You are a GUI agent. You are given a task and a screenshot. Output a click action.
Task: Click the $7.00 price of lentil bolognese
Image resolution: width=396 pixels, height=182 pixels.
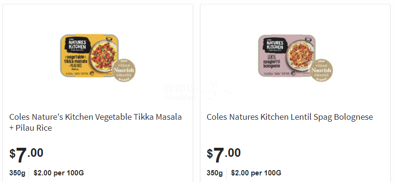(x=224, y=154)
